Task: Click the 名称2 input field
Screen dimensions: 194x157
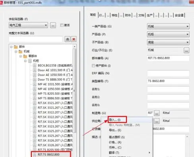Action: [168, 97]
